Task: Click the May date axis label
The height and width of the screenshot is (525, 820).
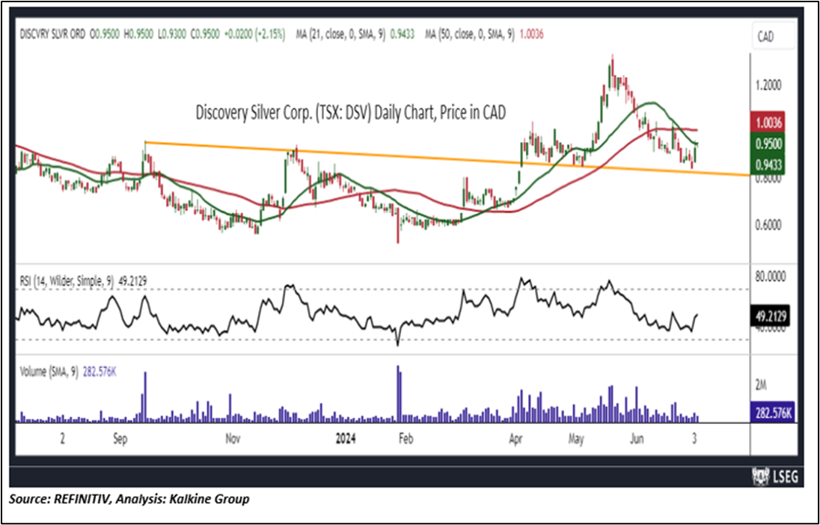Action: point(576,439)
